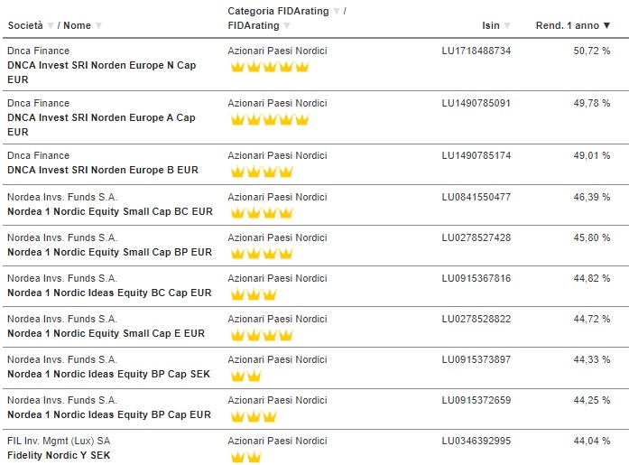
Task: Select ISIN LU1490785091
Action: pyautogui.click(x=476, y=103)
